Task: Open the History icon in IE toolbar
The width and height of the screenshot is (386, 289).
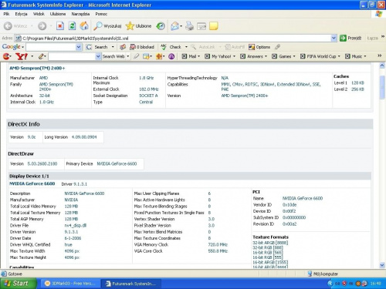Action: pyautogui.click(x=161, y=26)
